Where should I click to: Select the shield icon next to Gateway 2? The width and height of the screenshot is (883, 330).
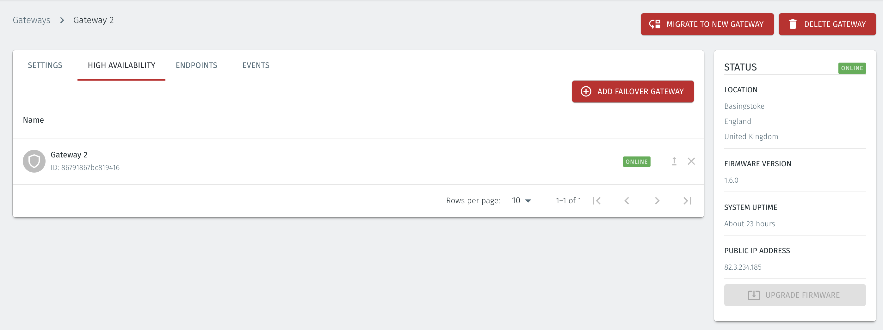click(34, 161)
